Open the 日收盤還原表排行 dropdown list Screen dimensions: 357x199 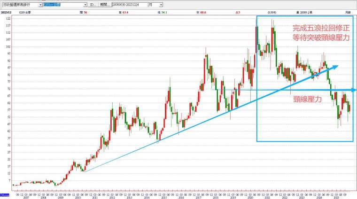click(x=39, y=4)
